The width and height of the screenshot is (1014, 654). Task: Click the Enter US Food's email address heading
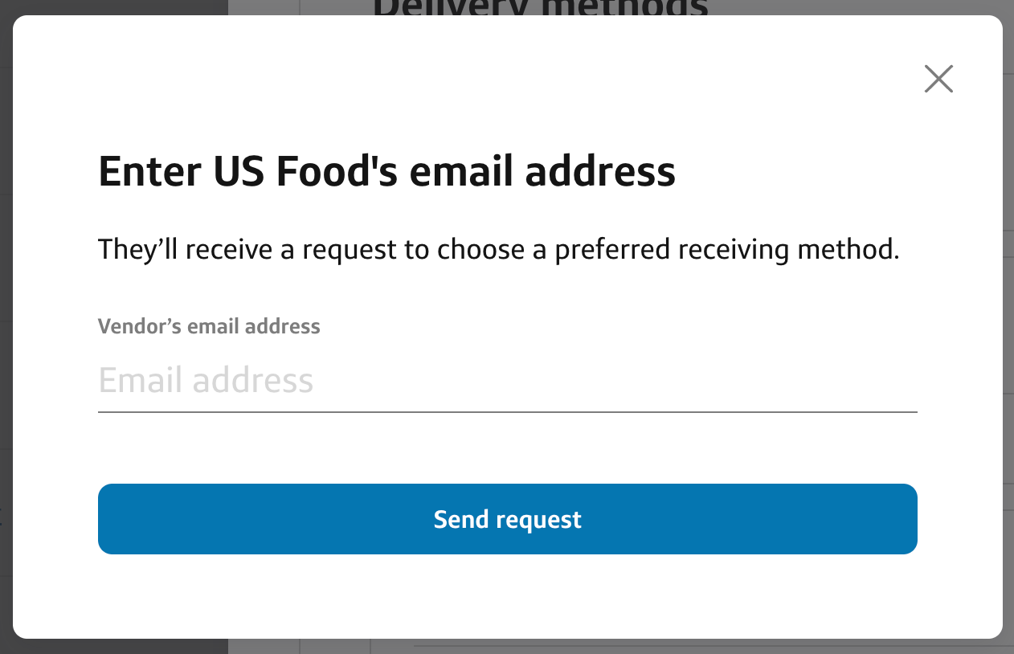[x=386, y=170]
